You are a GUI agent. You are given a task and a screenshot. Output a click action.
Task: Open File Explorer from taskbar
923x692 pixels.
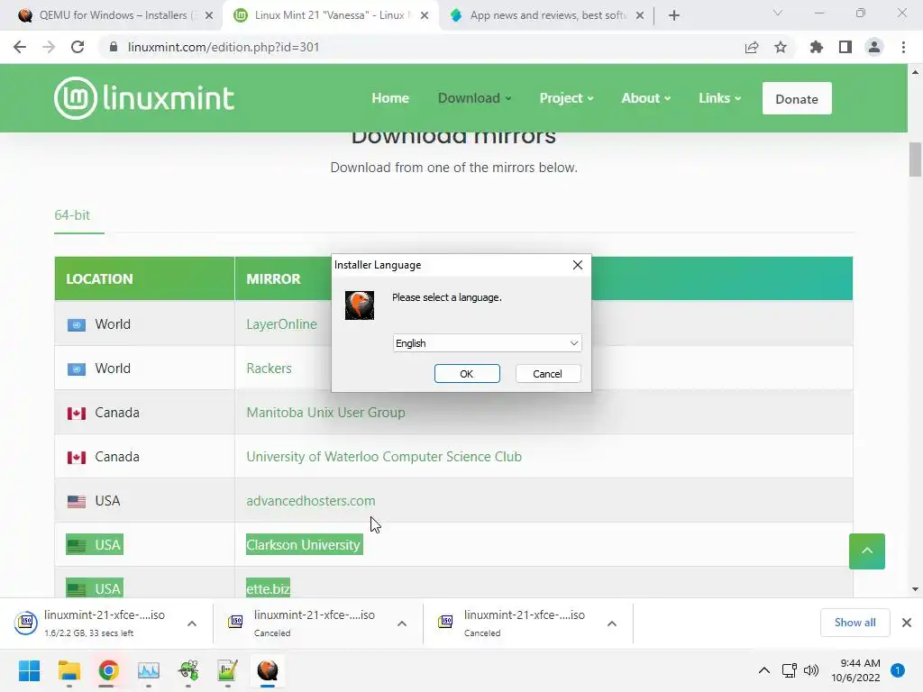coord(69,670)
